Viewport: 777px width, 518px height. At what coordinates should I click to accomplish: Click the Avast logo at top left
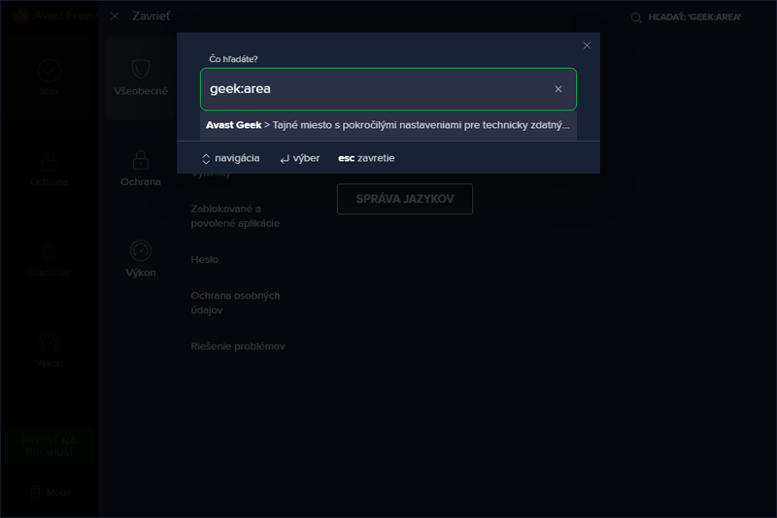(20, 16)
